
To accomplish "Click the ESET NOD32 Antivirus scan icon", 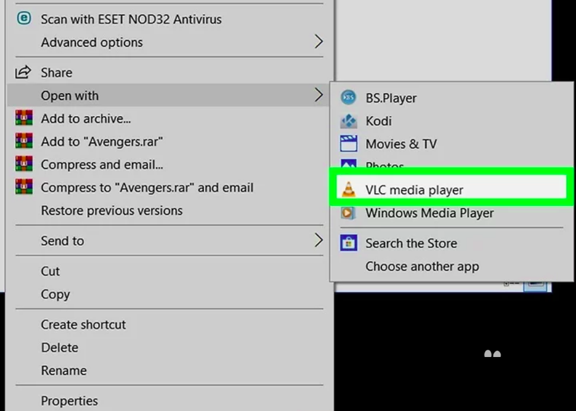I will (24, 18).
